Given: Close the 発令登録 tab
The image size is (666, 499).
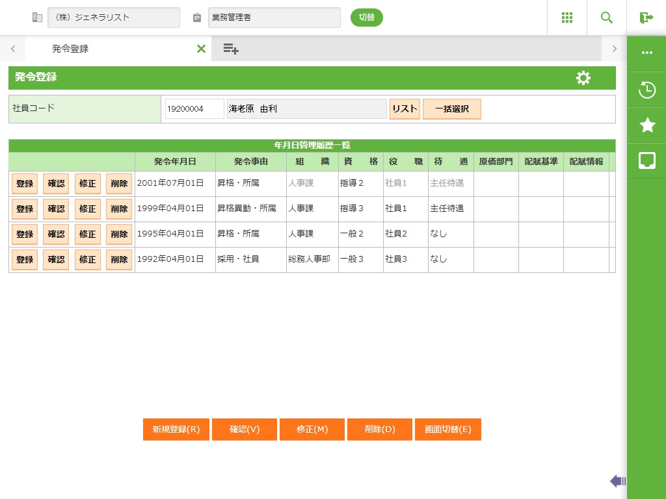Looking at the screenshot, I should point(201,49).
